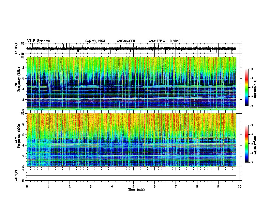Screen dimensions: 270x209
Task: Click the ch.1 "Frequency (kHz)" axis label
Action: click(19, 79)
